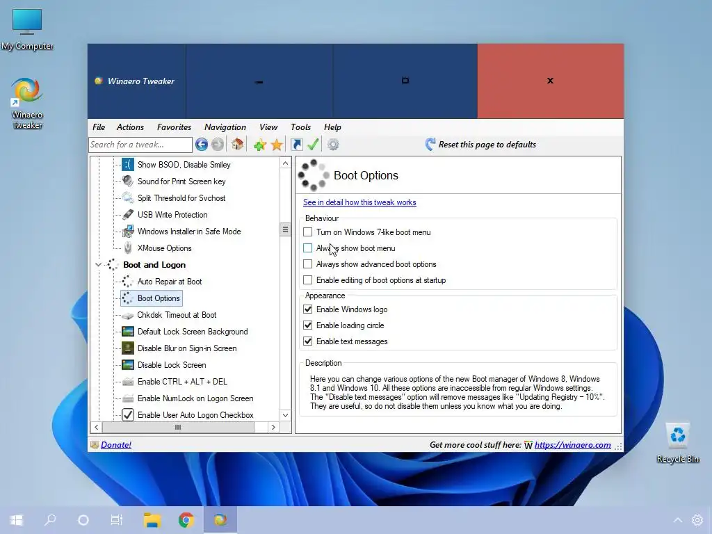The height and width of the screenshot is (534, 712).
Task: Open Winaero Tweaker desktop shortcut
Action: (27, 104)
